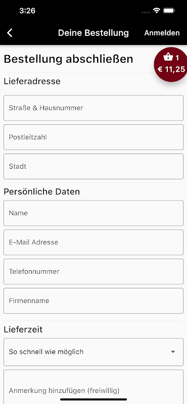Focus the Firmenname field
187x404 pixels.
[x=93, y=300]
